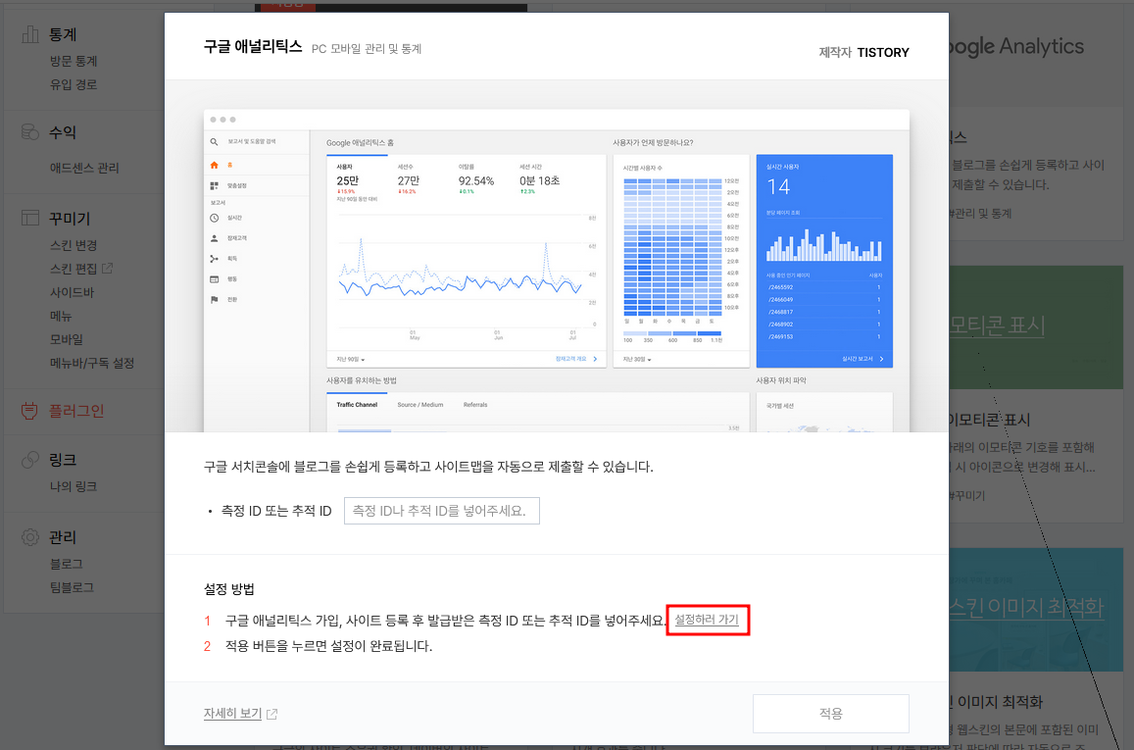Open 블로그 under 관리

(66, 564)
